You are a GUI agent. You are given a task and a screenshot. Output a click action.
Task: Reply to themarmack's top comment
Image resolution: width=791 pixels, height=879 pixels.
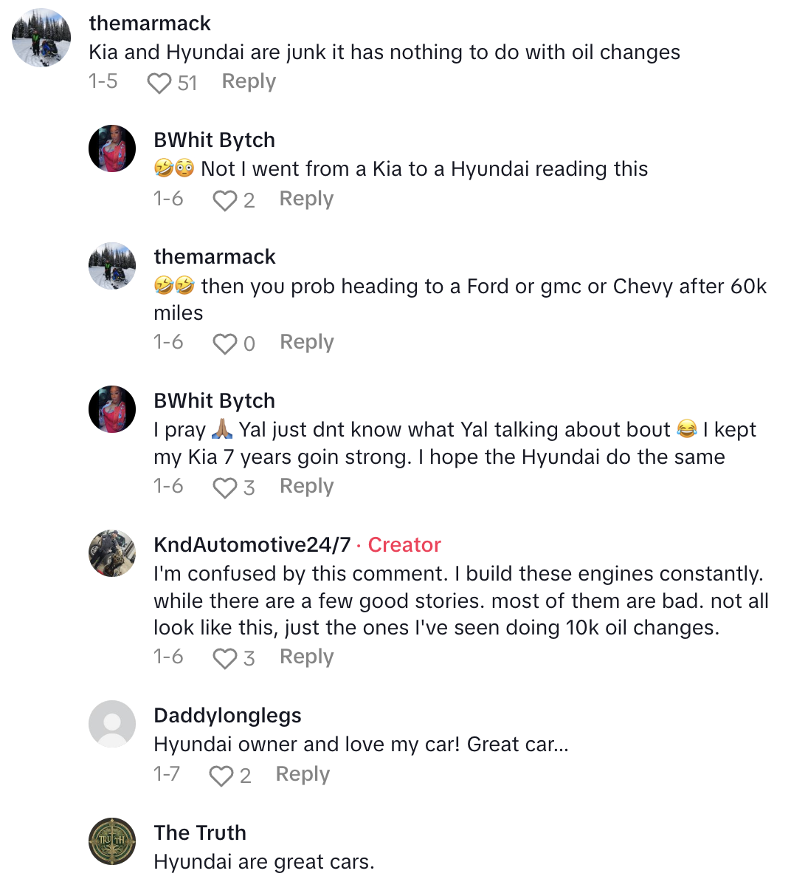249,81
